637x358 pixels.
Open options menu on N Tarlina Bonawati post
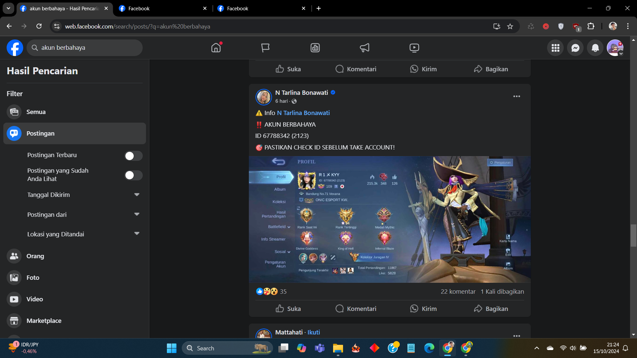tap(517, 96)
